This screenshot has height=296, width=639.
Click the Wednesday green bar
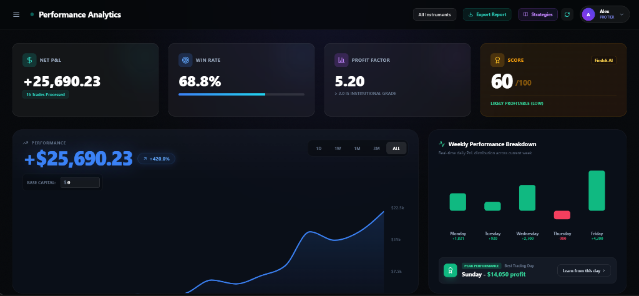click(x=527, y=198)
